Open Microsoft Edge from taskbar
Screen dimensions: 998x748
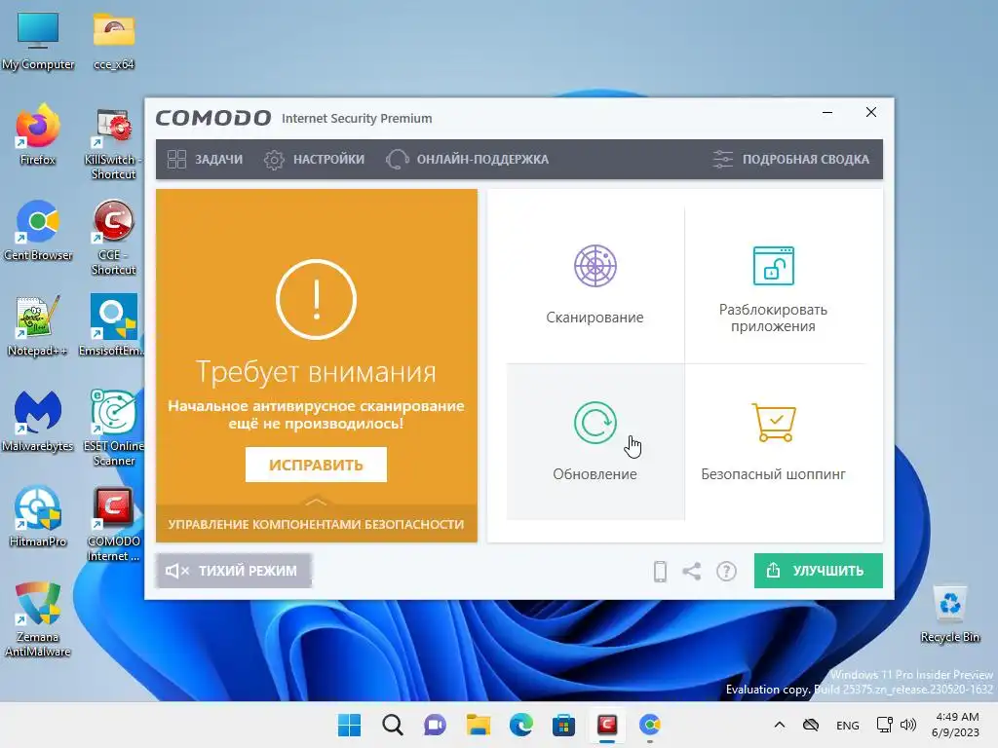(520, 725)
